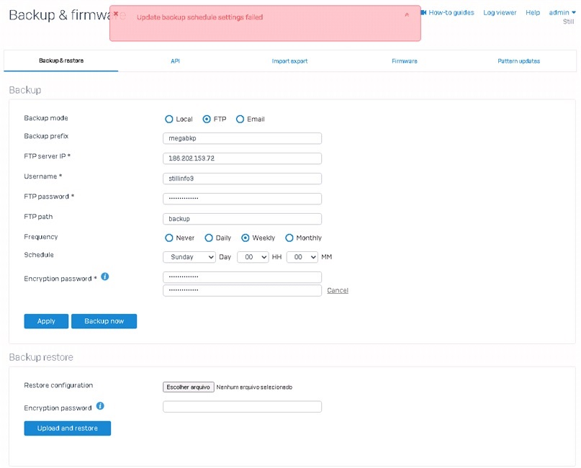Focus the FTP password field
This screenshot has height=468, width=581.
tap(243, 199)
